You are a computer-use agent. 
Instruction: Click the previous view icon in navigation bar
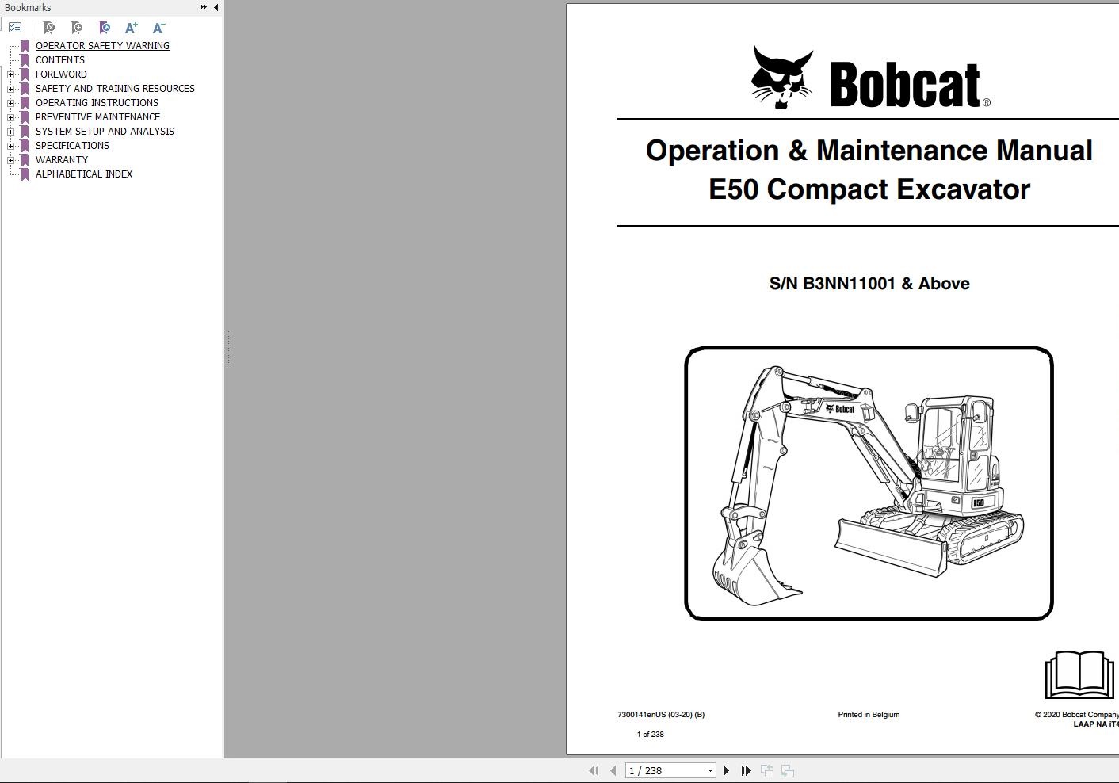(x=767, y=770)
